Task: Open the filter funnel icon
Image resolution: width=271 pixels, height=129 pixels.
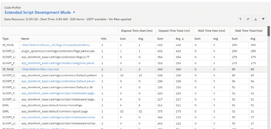Action: [x=263, y=19]
